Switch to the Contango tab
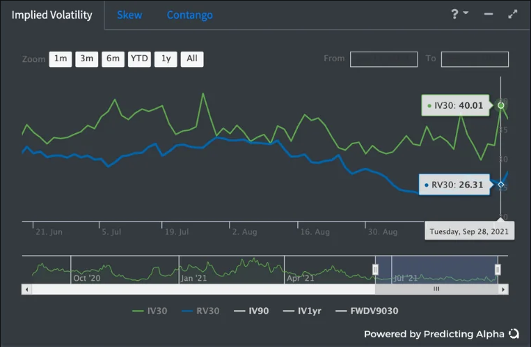Screen dimensions: 531x347 pyautogui.click(x=189, y=15)
